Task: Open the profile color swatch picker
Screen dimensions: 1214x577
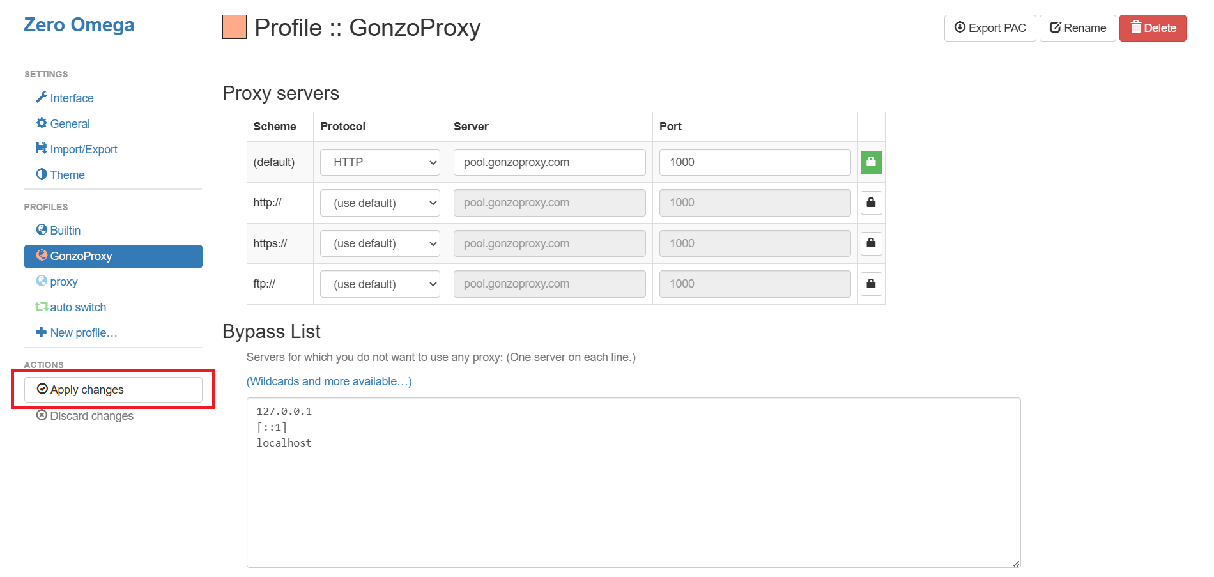Action: point(234,27)
